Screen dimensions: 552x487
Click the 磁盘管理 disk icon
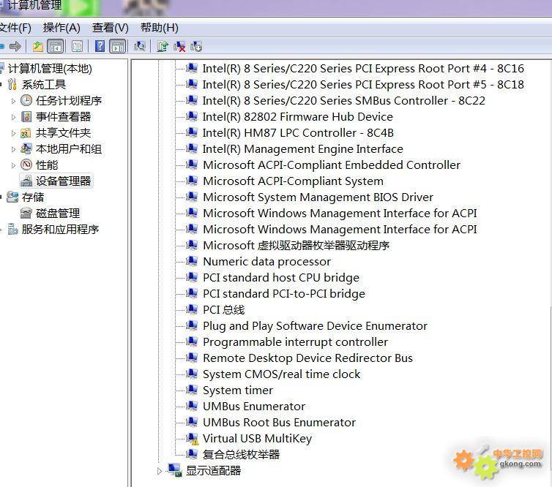pyautogui.click(x=26, y=214)
